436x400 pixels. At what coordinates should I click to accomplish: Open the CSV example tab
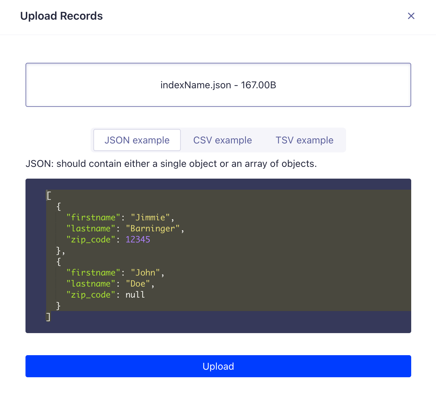click(222, 140)
